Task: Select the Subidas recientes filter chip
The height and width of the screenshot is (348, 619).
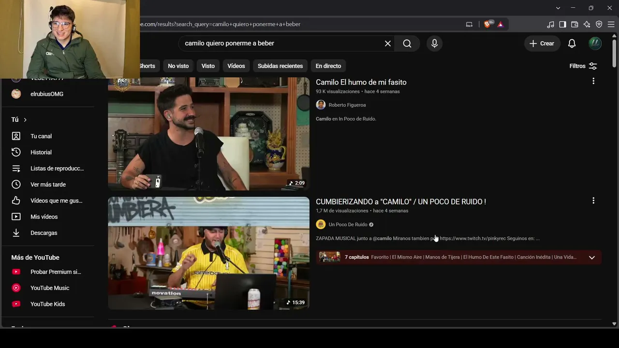Action: (x=280, y=66)
